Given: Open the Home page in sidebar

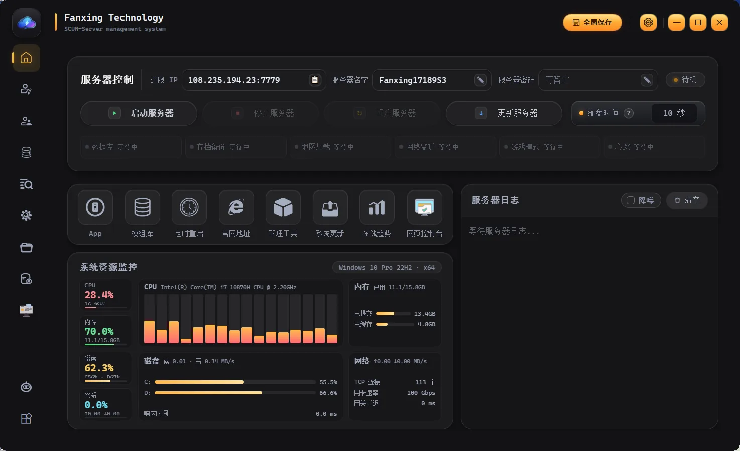Looking at the screenshot, I should (x=26, y=58).
